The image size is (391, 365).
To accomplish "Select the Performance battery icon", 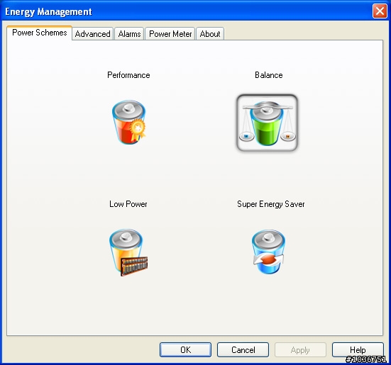I will click(x=128, y=122).
